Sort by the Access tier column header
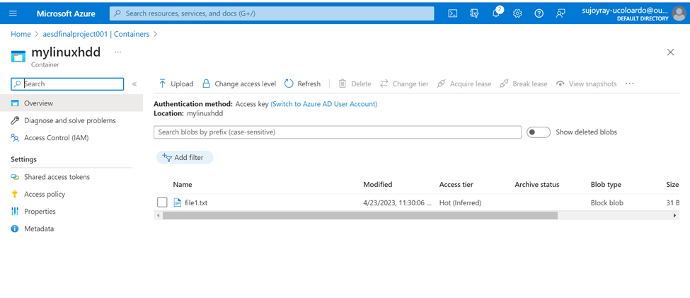690x298 pixels. [x=456, y=185]
